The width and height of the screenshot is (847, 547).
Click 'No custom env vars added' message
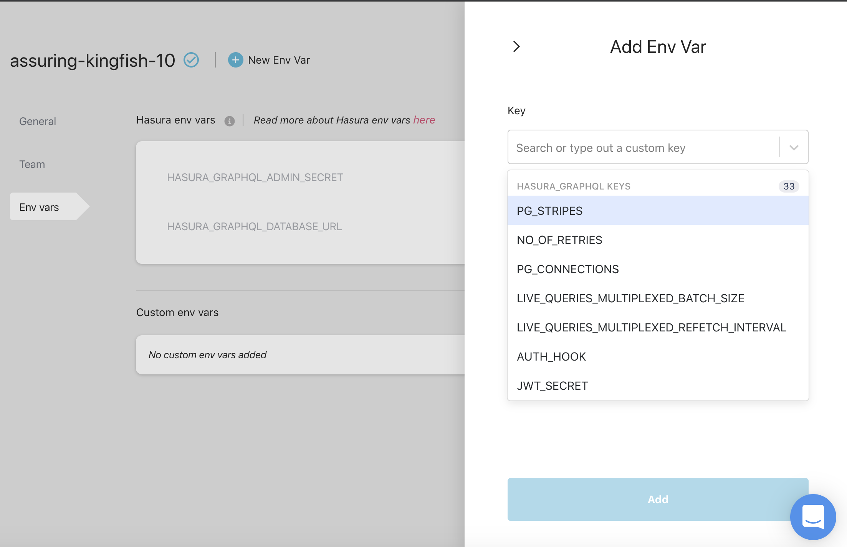coord(207,355)
